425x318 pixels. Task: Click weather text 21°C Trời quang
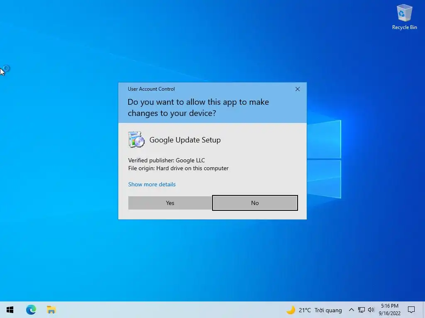320,310
